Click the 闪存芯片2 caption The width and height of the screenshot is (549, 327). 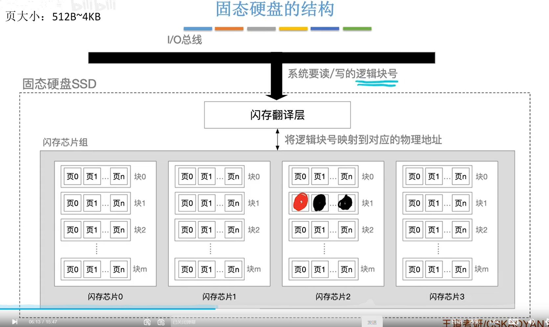click(x=333, y=297)
